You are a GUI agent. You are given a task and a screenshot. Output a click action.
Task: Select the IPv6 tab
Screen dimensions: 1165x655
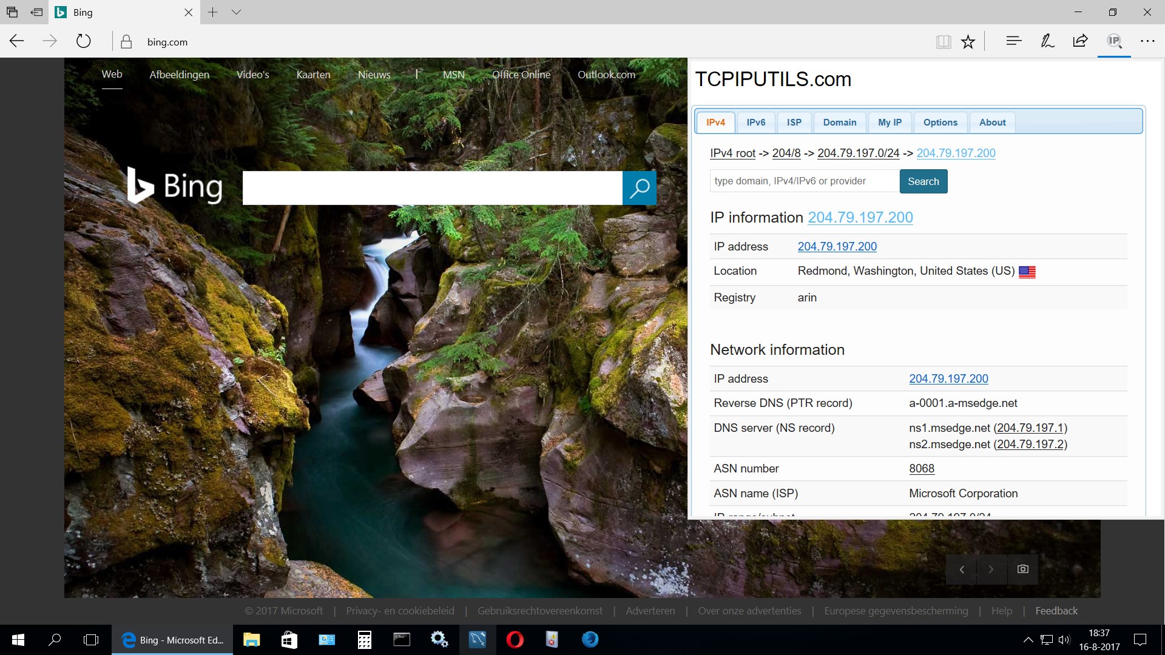(755, 121)
